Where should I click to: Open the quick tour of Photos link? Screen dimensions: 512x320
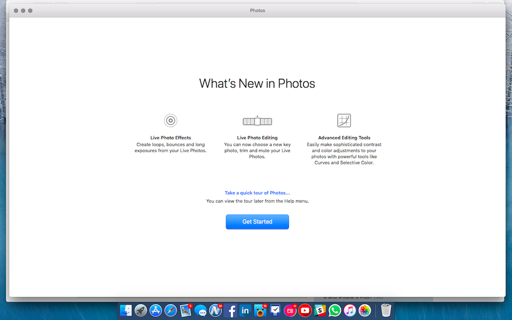(257, 193)
